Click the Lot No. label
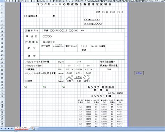Screen dimensions: 165x132 (111, 93)
